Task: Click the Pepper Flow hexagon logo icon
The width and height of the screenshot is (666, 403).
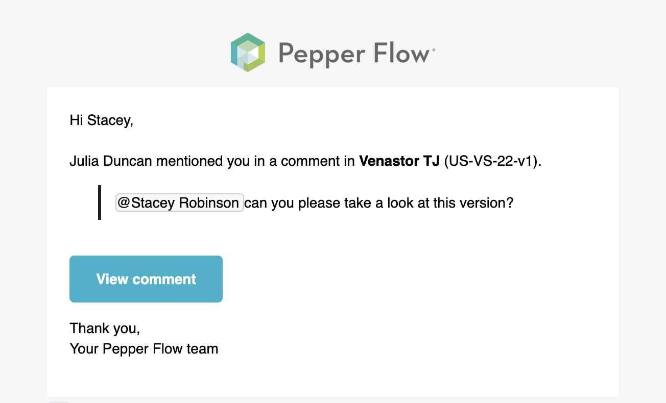Action: (x=248, y=52)
